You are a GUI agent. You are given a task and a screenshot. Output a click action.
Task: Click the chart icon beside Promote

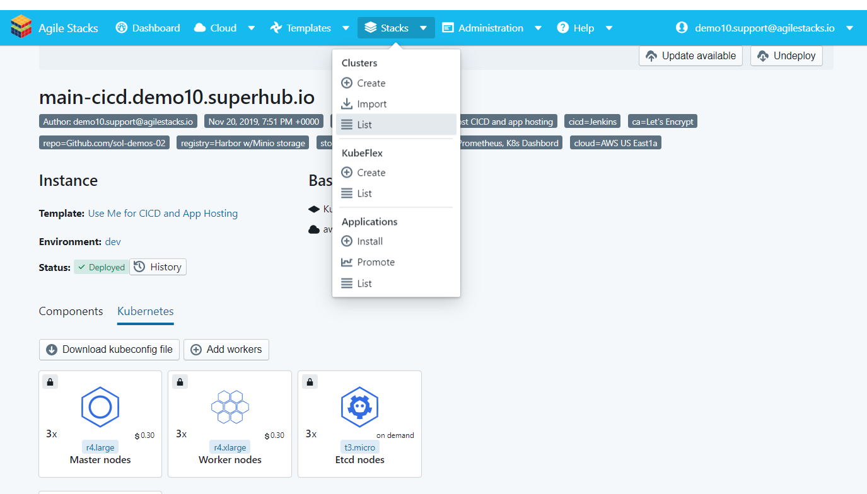click(x=347, y=262)
